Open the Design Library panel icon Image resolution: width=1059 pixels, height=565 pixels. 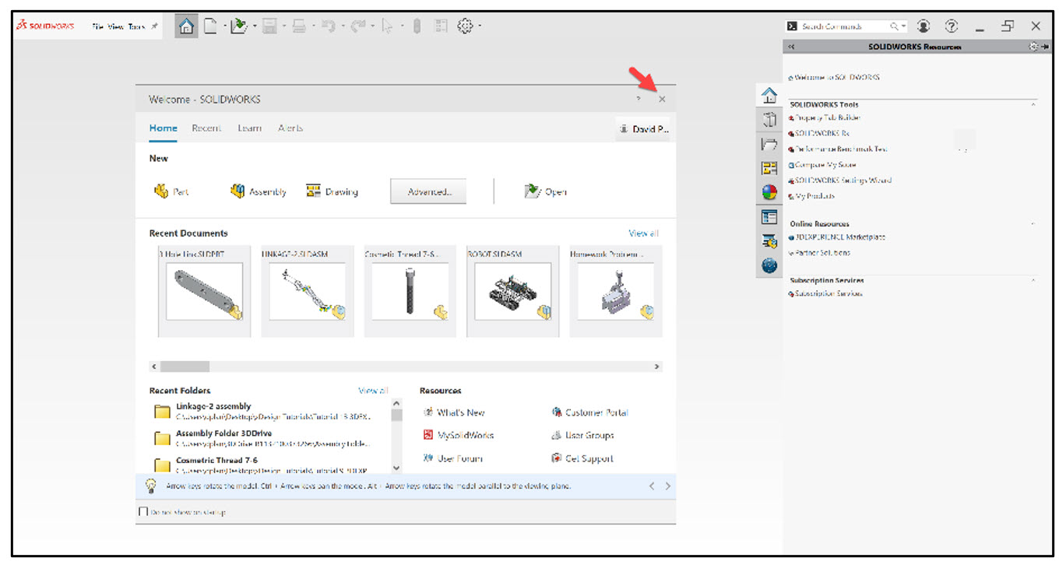click(x=769, y=119)
